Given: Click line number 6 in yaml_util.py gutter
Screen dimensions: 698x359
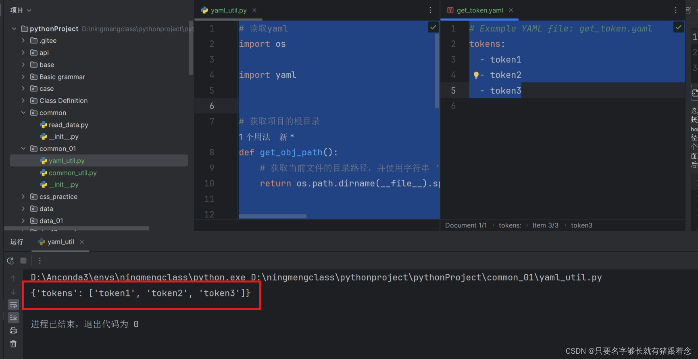Looking at the screenshot, I should pyautogui.click(x=212, y=106).
